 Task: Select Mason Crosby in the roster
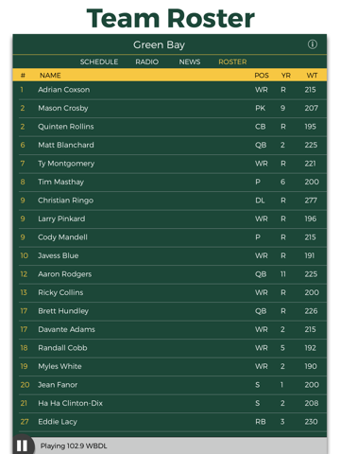(170, 108)
